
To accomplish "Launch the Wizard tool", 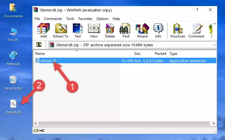I will click(142, 30).
